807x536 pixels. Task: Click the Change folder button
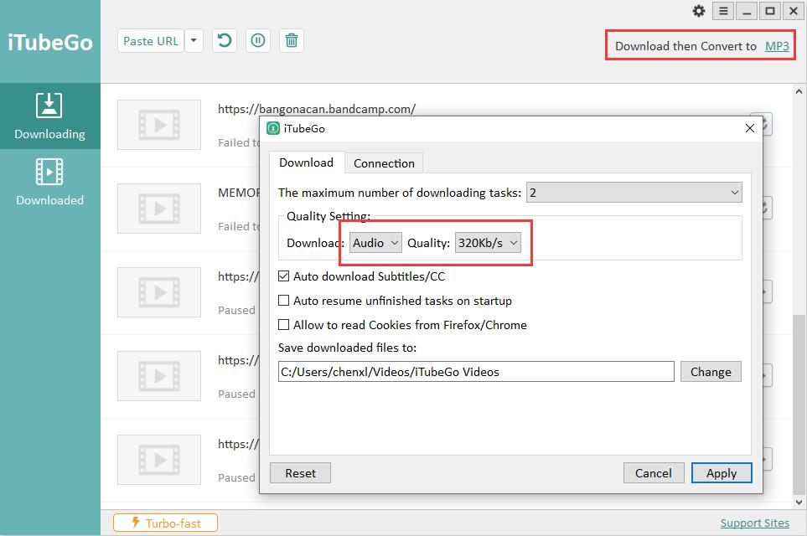711,371
